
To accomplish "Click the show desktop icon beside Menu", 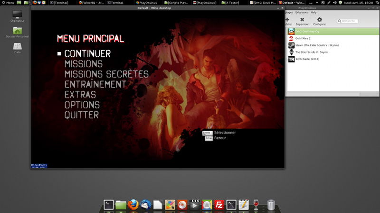I will coord(19,3).
